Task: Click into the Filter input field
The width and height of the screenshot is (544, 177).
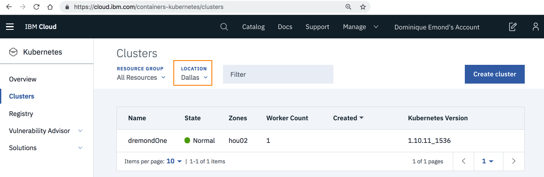Action: point(278,74)
